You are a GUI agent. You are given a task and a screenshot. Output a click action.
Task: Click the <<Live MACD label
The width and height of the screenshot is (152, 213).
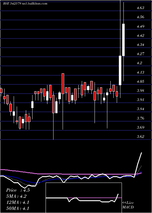click(x=128, y=205)
